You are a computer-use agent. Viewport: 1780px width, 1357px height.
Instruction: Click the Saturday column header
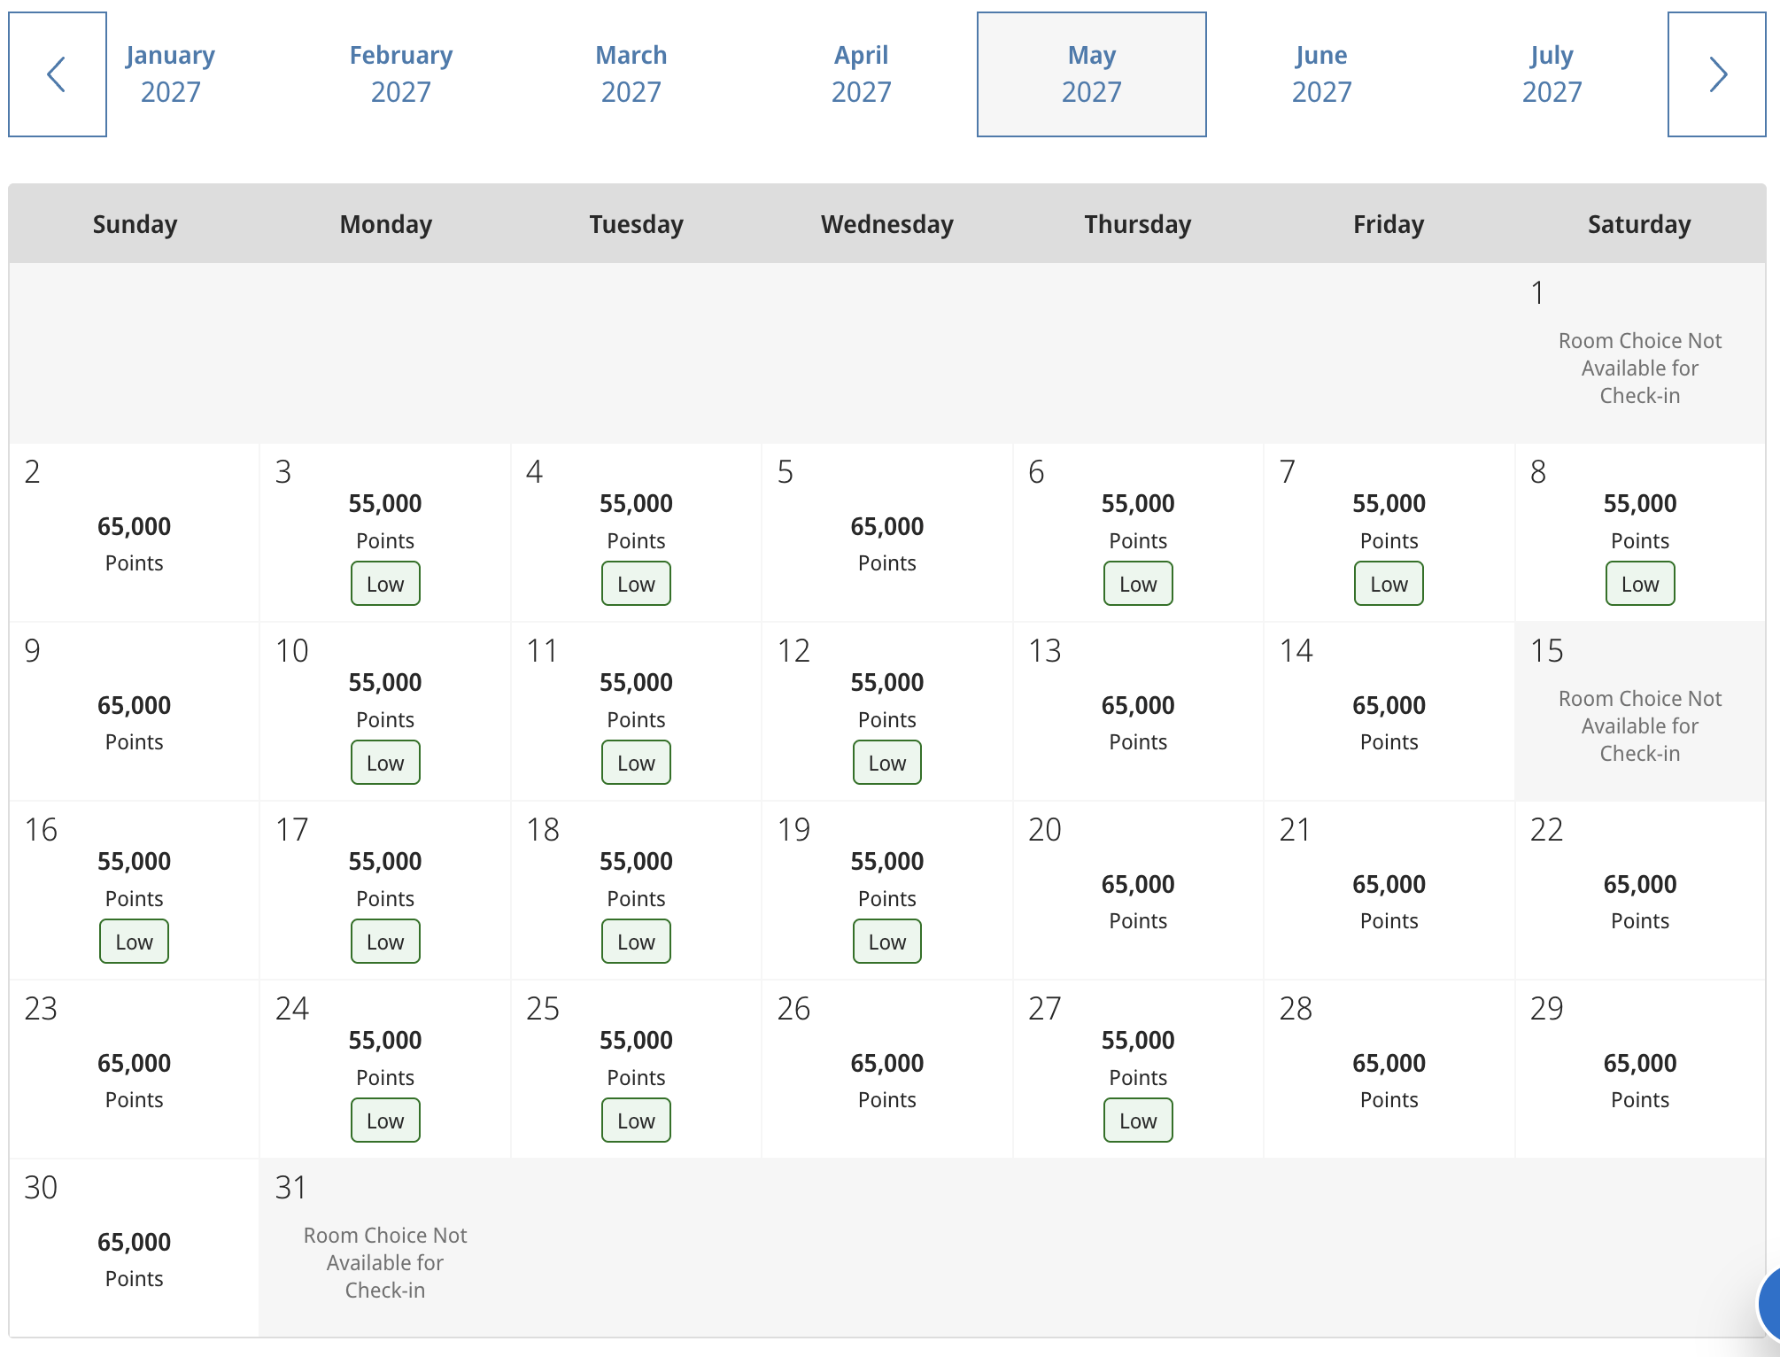pyautogui.click(x=1640, y=224)
